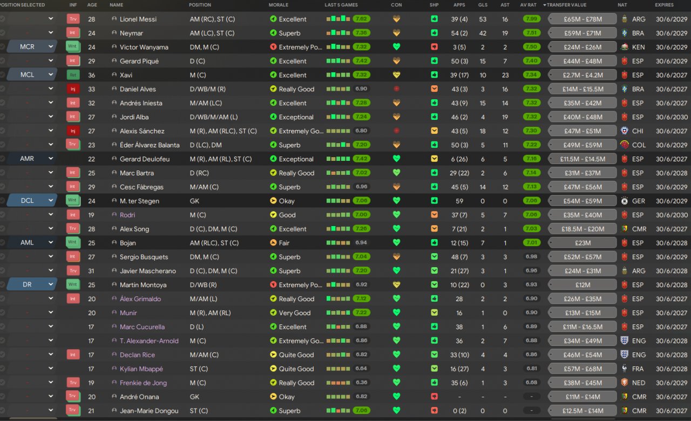Click the Wnt badge on Victor Wanyama's row
Viewport: 691px width, 421px height.
73,47
